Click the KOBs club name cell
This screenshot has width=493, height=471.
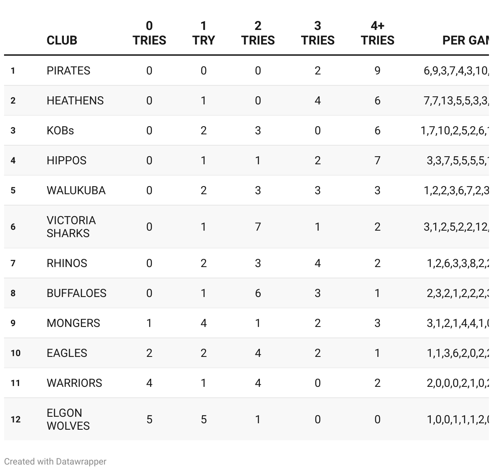point(60,131)
